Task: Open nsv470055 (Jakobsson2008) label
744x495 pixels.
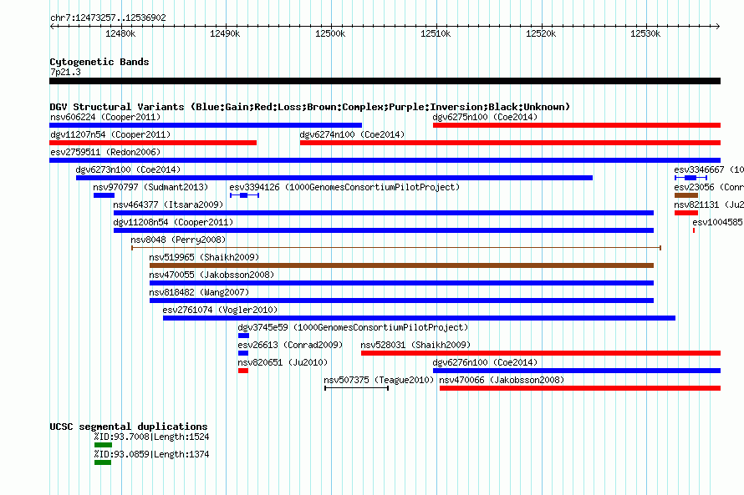Action: click(x=211, y=275)
